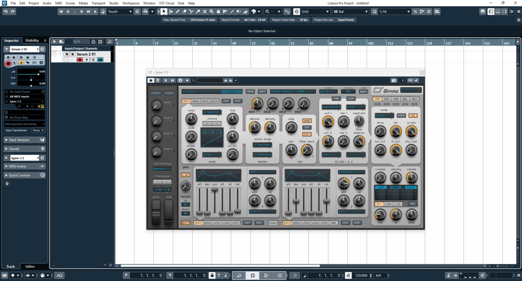Toggle Write automation W in toolbar
522x281 pixels.
tap(88, 11)
